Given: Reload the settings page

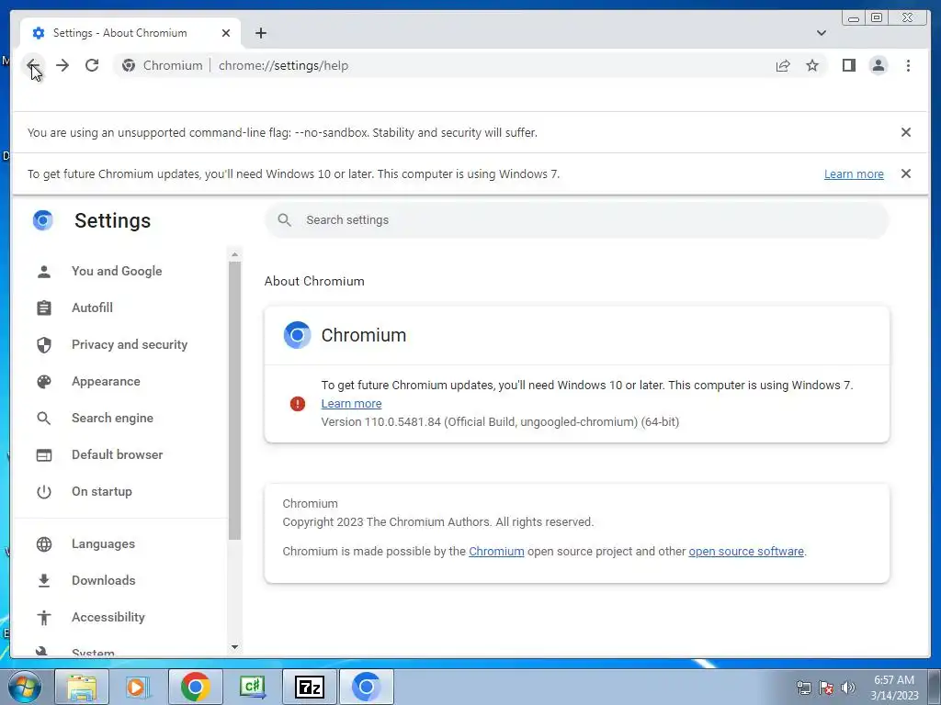Looking at the screenshot, I should pyautogui.click(x=92, y=65).
